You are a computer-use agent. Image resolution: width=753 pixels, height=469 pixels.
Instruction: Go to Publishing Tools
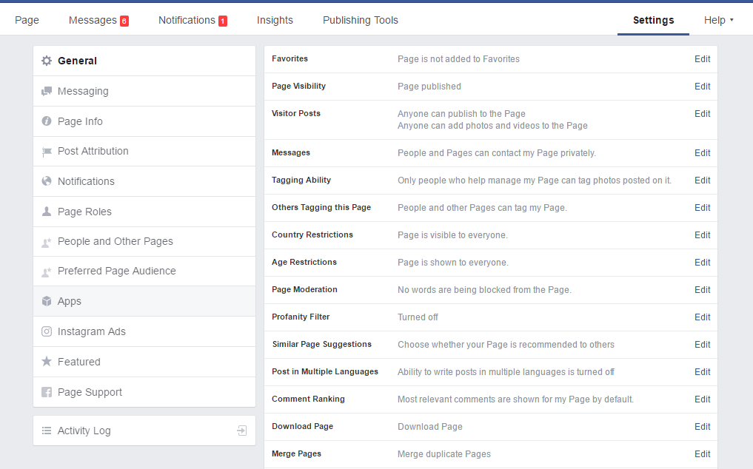click(x=361, y=20)
